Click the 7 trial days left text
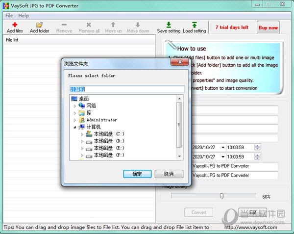The width and height of the screenshot is (294, 234). [x=232, y=27]
